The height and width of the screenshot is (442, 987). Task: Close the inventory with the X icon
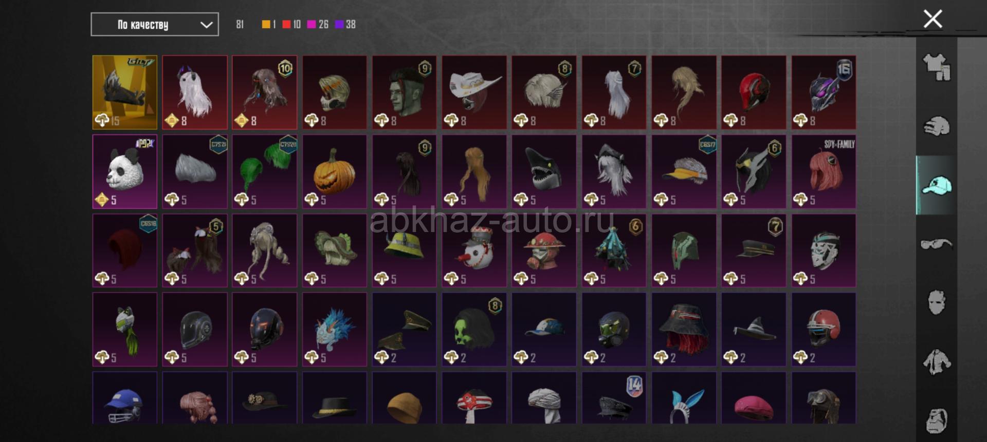point(933,19)
